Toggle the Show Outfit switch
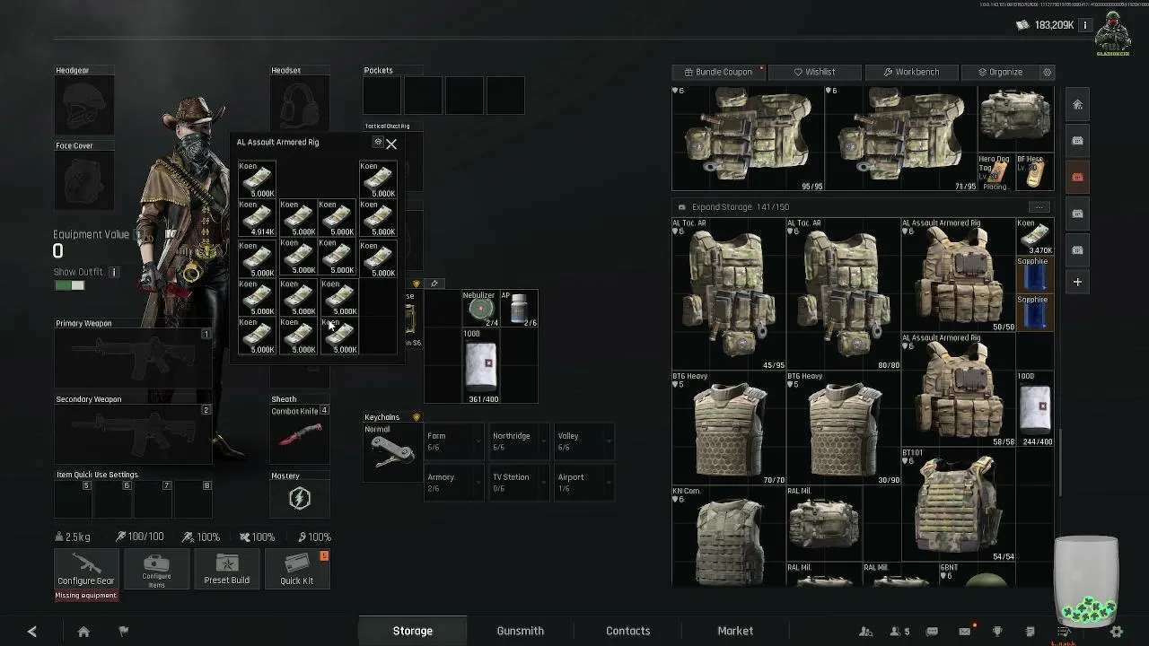1149x646 pixels. click(69, 285)
